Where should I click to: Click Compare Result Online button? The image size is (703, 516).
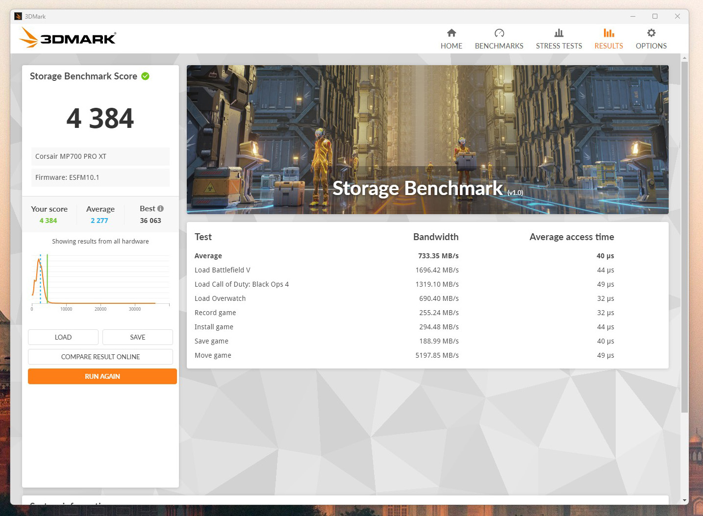[x=100, y=357]
